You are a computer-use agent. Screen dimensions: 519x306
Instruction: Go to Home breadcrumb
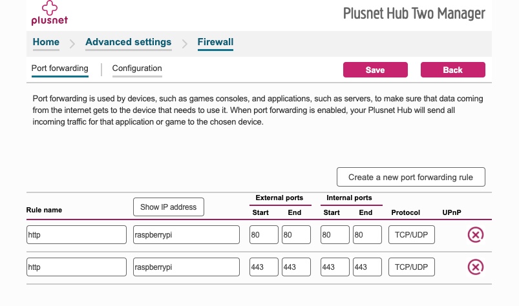tap(46, 43)
